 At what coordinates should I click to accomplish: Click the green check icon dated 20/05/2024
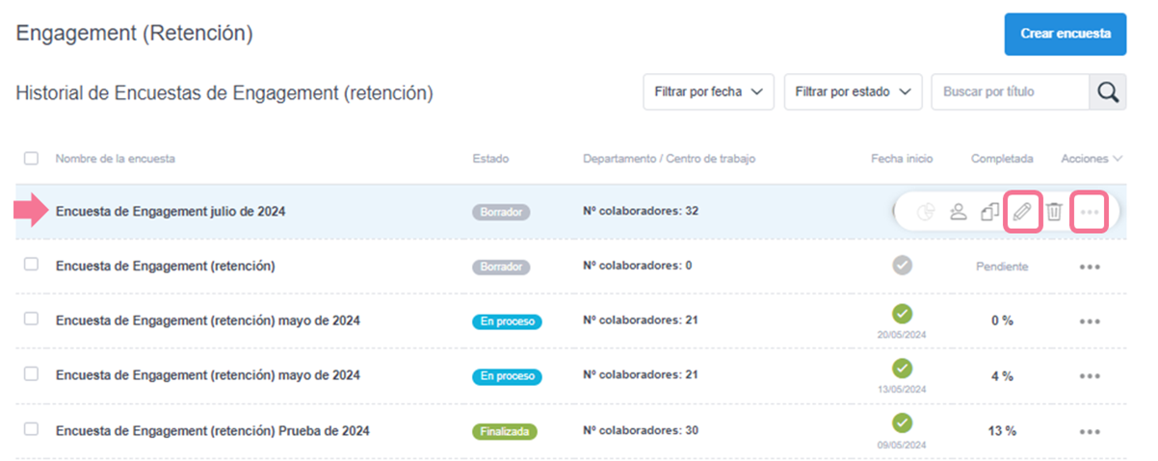[x=902, y=314]
